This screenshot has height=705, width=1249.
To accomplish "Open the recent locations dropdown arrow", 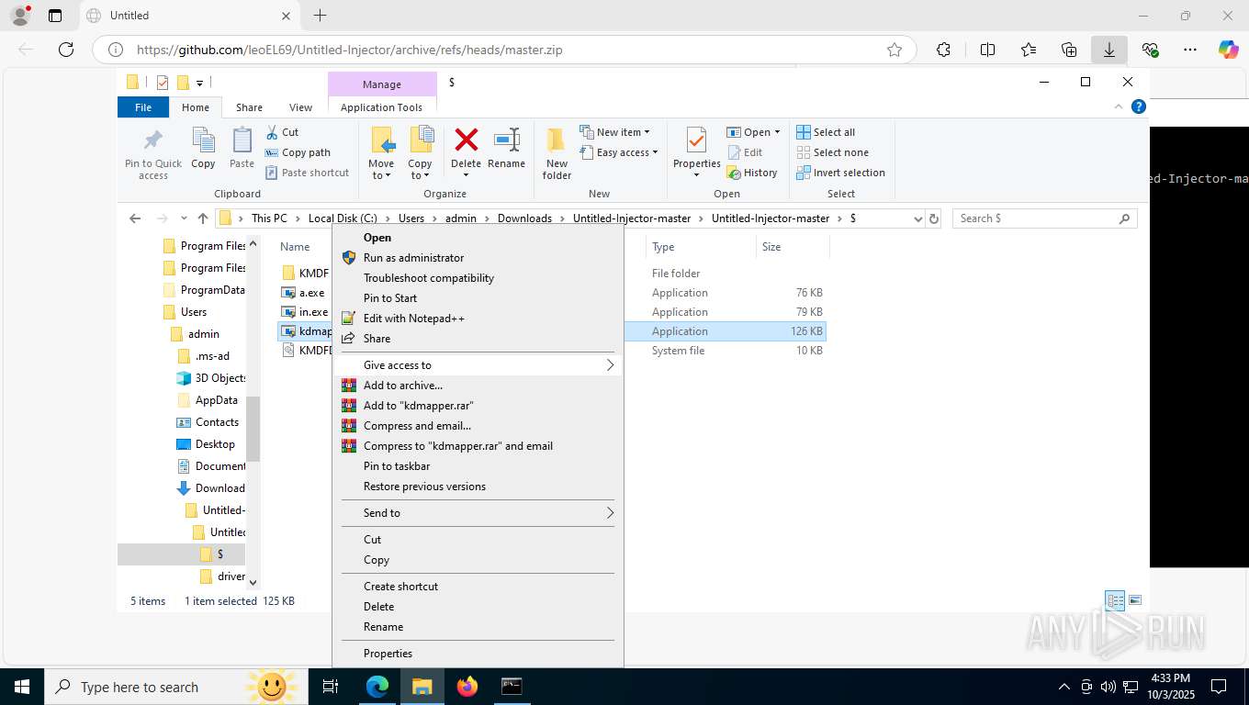I will 185,218.
